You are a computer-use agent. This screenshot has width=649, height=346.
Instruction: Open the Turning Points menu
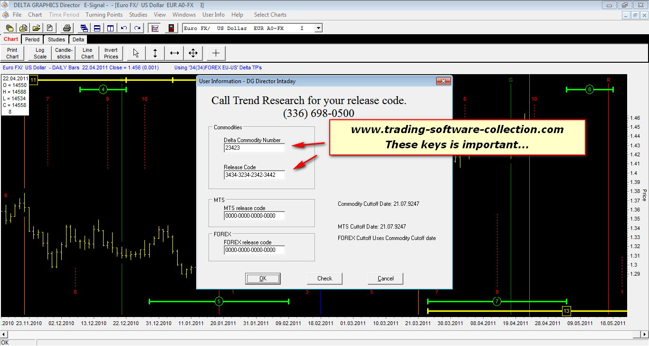click(104, 15)
